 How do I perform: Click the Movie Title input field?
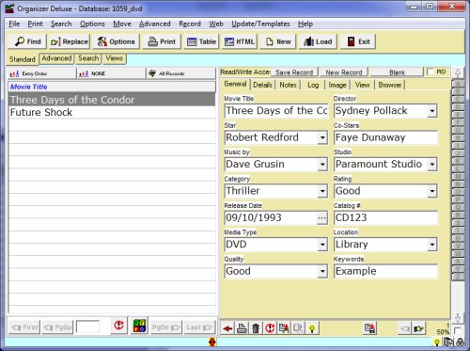[276, 111]
